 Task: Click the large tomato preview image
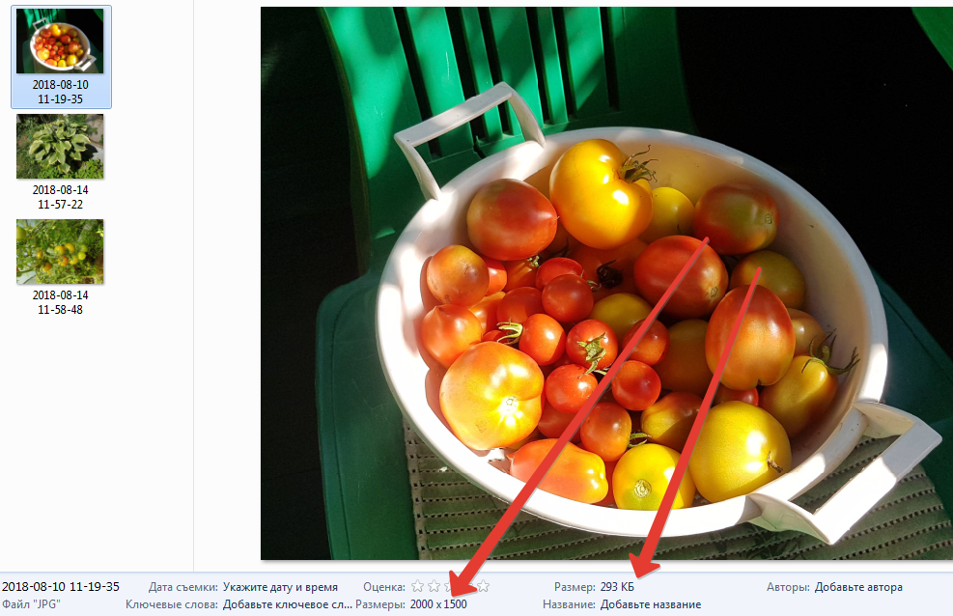coord(606,283)
